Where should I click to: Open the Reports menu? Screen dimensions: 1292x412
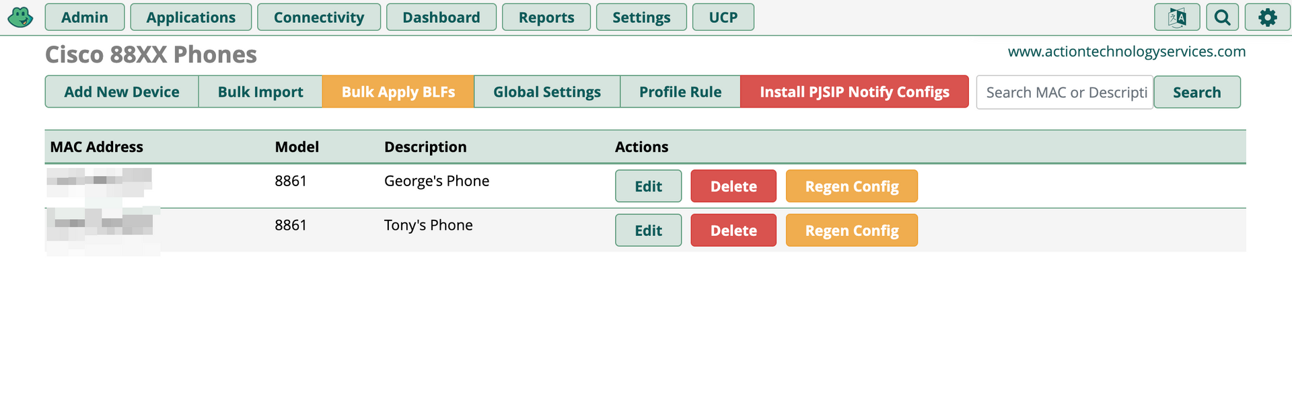click(x=546, y=17)
